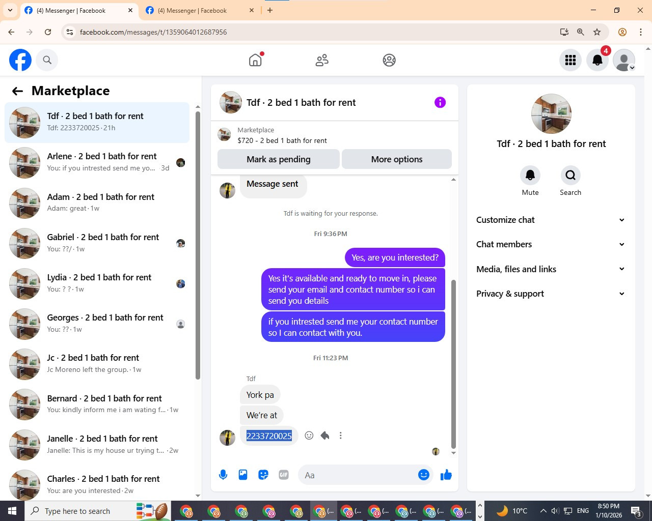Open the browser zoom magnifier icon

[x=580, y=32]
